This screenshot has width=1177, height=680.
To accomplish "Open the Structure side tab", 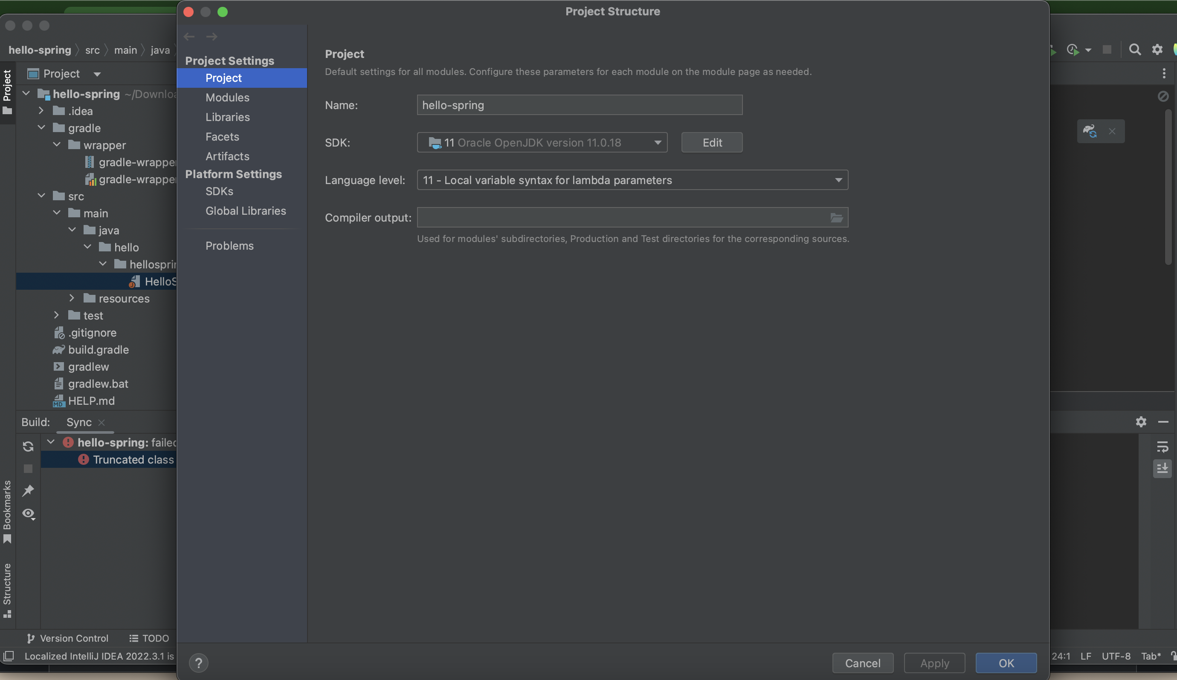I will point(7,590).
